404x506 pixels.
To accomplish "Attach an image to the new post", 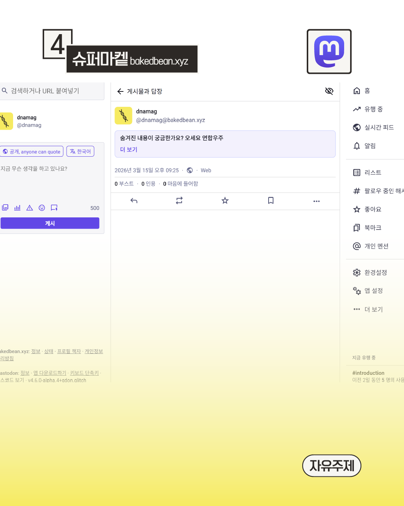I will click(5, 208).
